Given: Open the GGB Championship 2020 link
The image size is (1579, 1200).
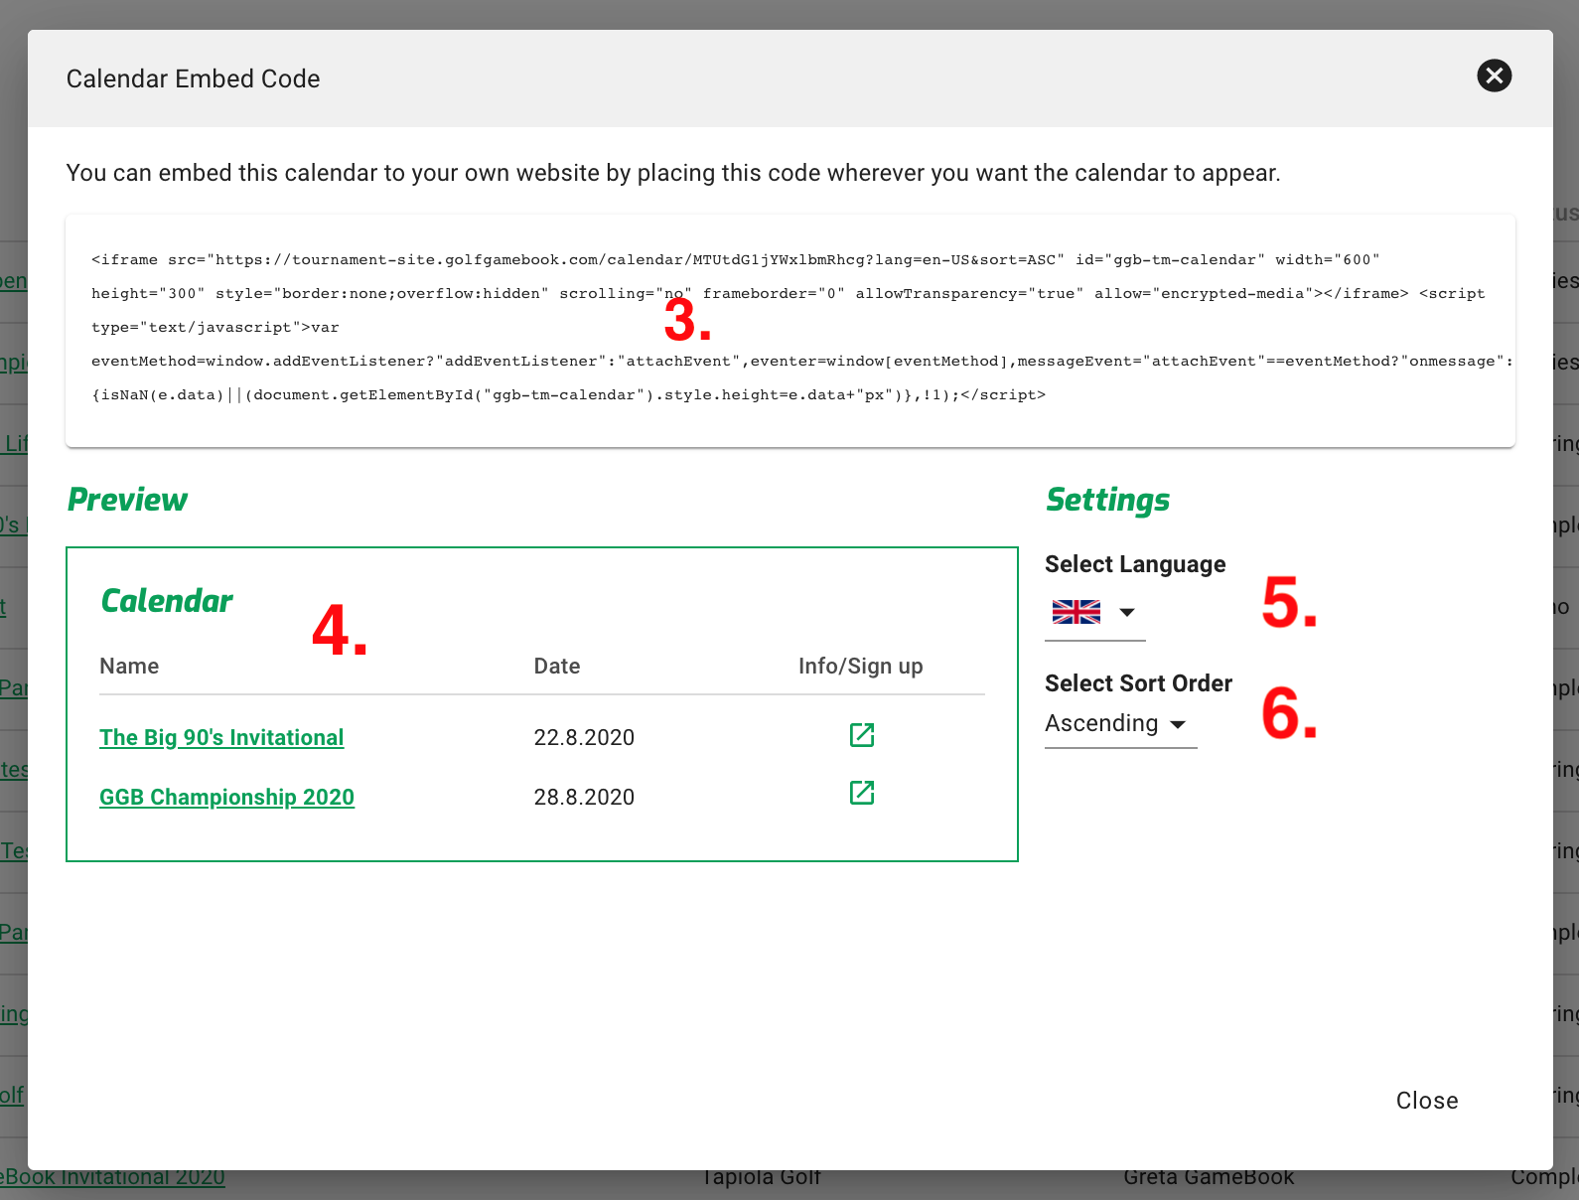Looking at the screenshot, I should click(x=226, y=797).
